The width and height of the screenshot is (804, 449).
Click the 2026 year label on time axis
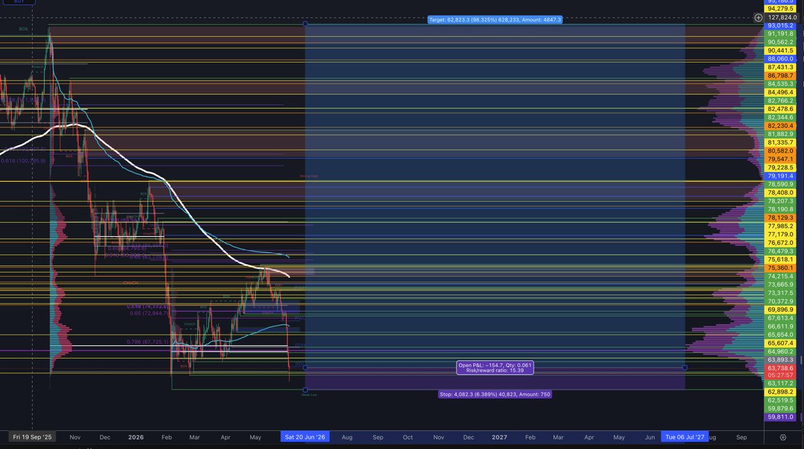pyautogui.click(x=136, y=437)
